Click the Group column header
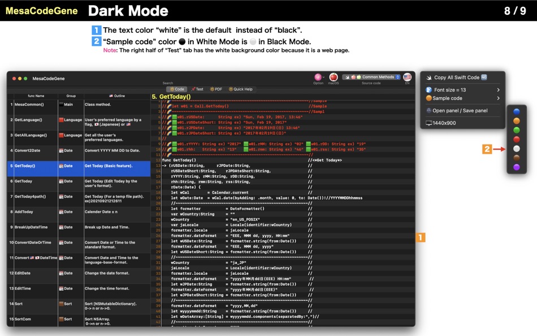This screenshot has width=537, height=336. [x=71, y=96]
